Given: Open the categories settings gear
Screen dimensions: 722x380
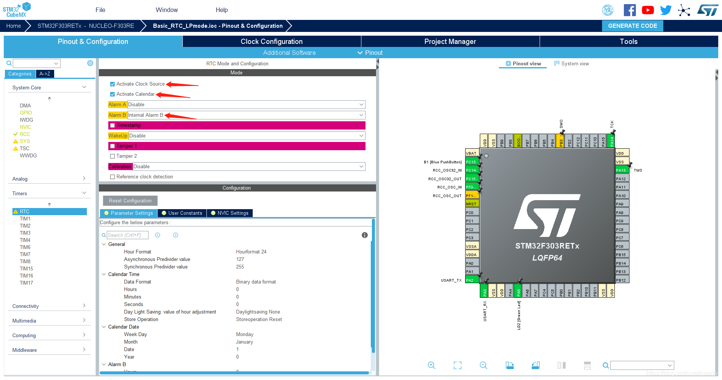Looking at the screenshot, I should tap(90, 63).
